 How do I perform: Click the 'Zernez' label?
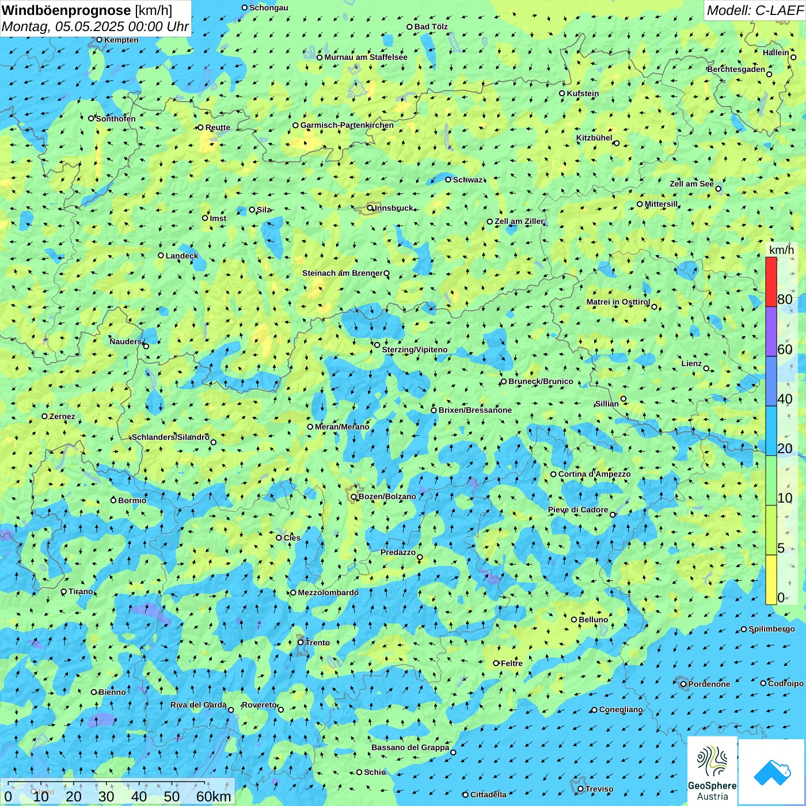62,416
